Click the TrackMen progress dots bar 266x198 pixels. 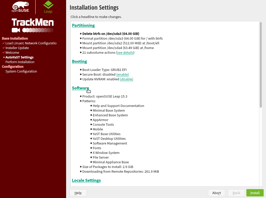point(38,30)
